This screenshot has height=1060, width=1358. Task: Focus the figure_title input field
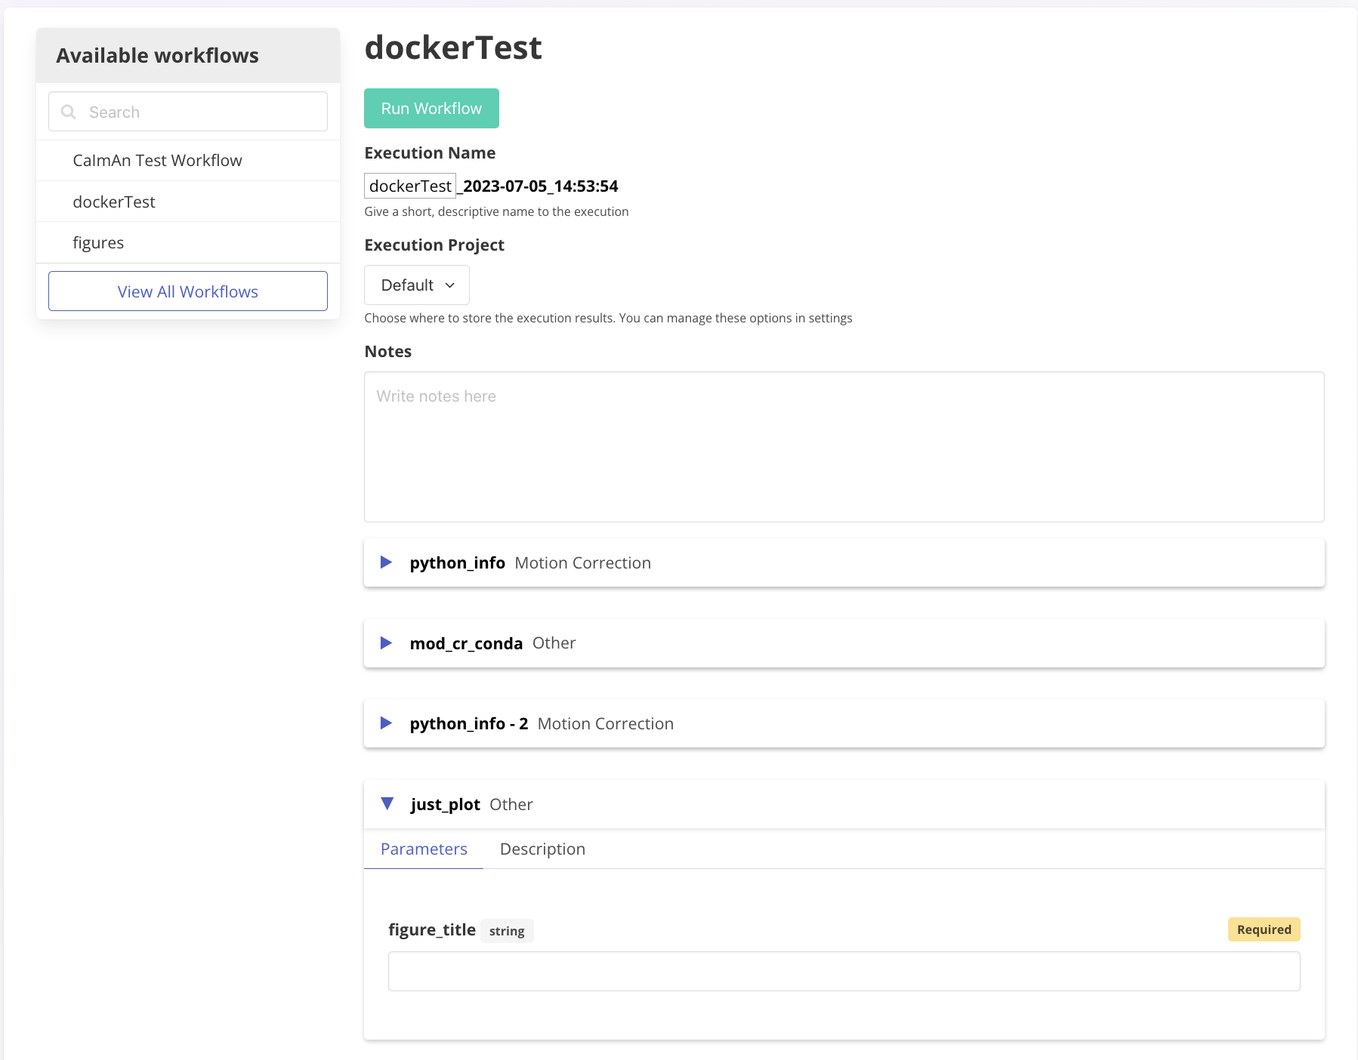(844, 972)
